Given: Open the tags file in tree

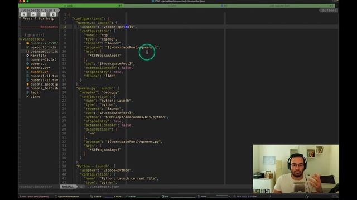Looking at the screenshot, I should 35,92.
